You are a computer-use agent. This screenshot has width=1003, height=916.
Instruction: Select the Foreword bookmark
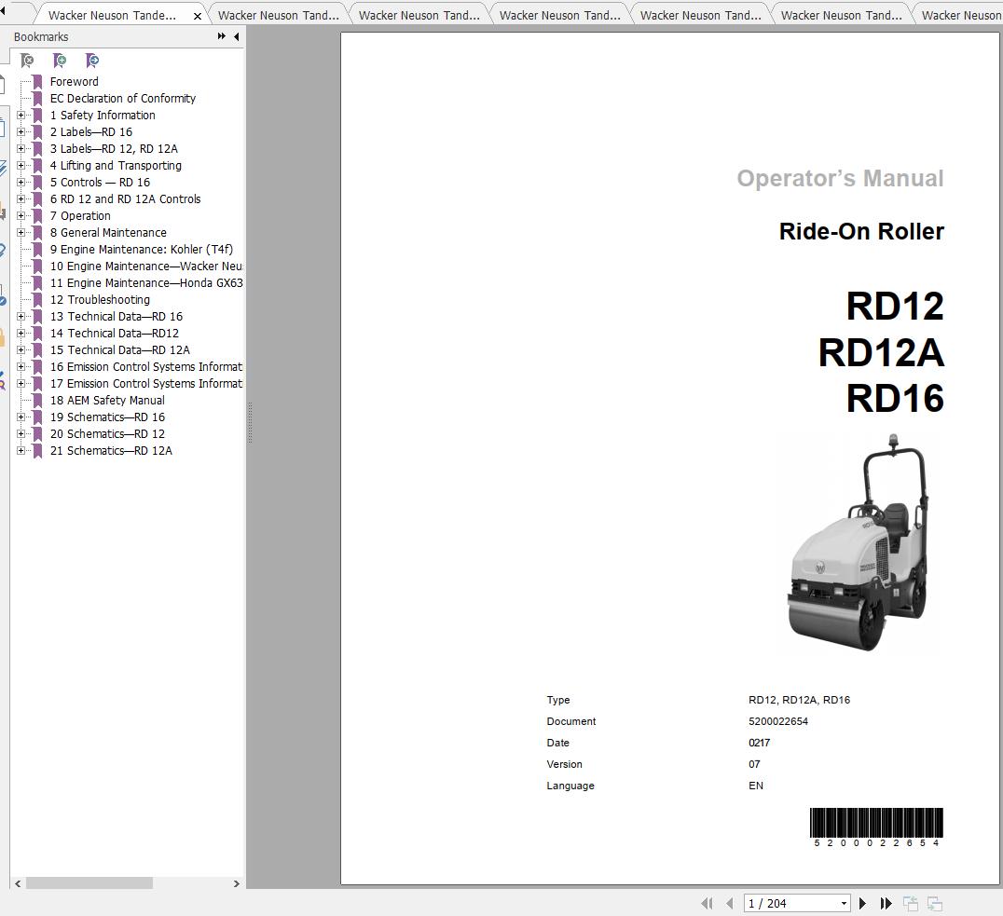74,81
